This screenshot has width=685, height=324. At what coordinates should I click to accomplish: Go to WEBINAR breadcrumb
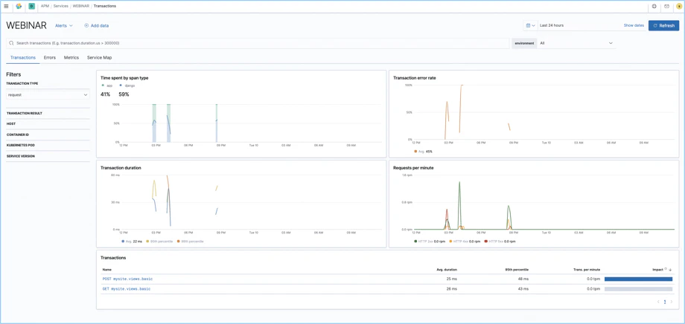[x=81, y=7]
